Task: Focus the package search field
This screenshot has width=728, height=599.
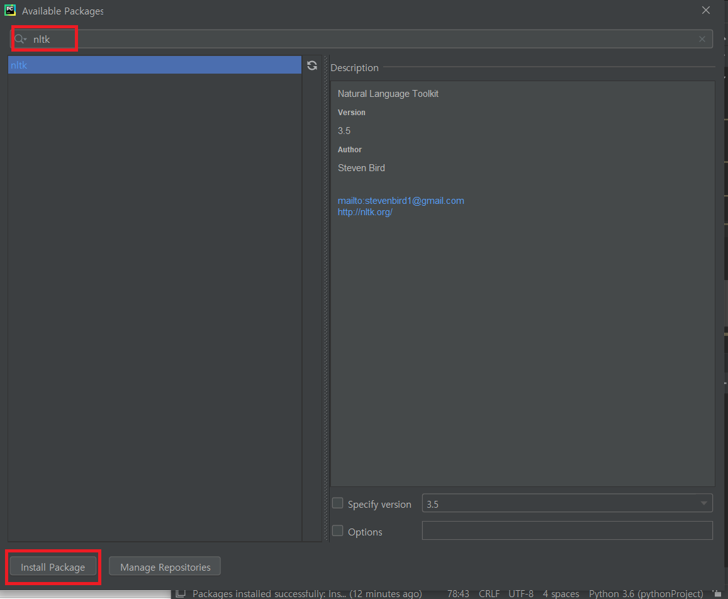Action: [362, 39]
